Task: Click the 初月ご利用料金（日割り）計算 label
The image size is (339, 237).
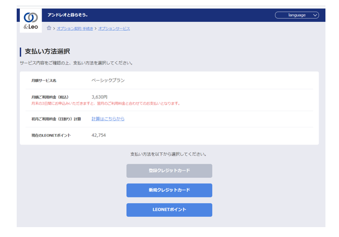Action: point(56,119)
